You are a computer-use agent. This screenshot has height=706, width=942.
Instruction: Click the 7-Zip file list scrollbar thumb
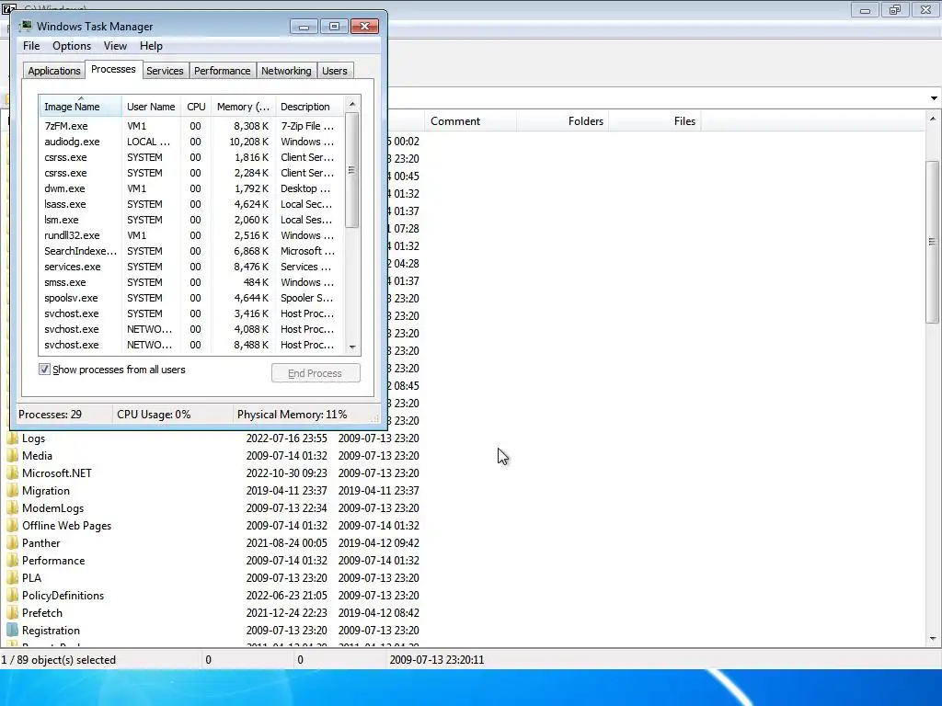click(933, 242)
